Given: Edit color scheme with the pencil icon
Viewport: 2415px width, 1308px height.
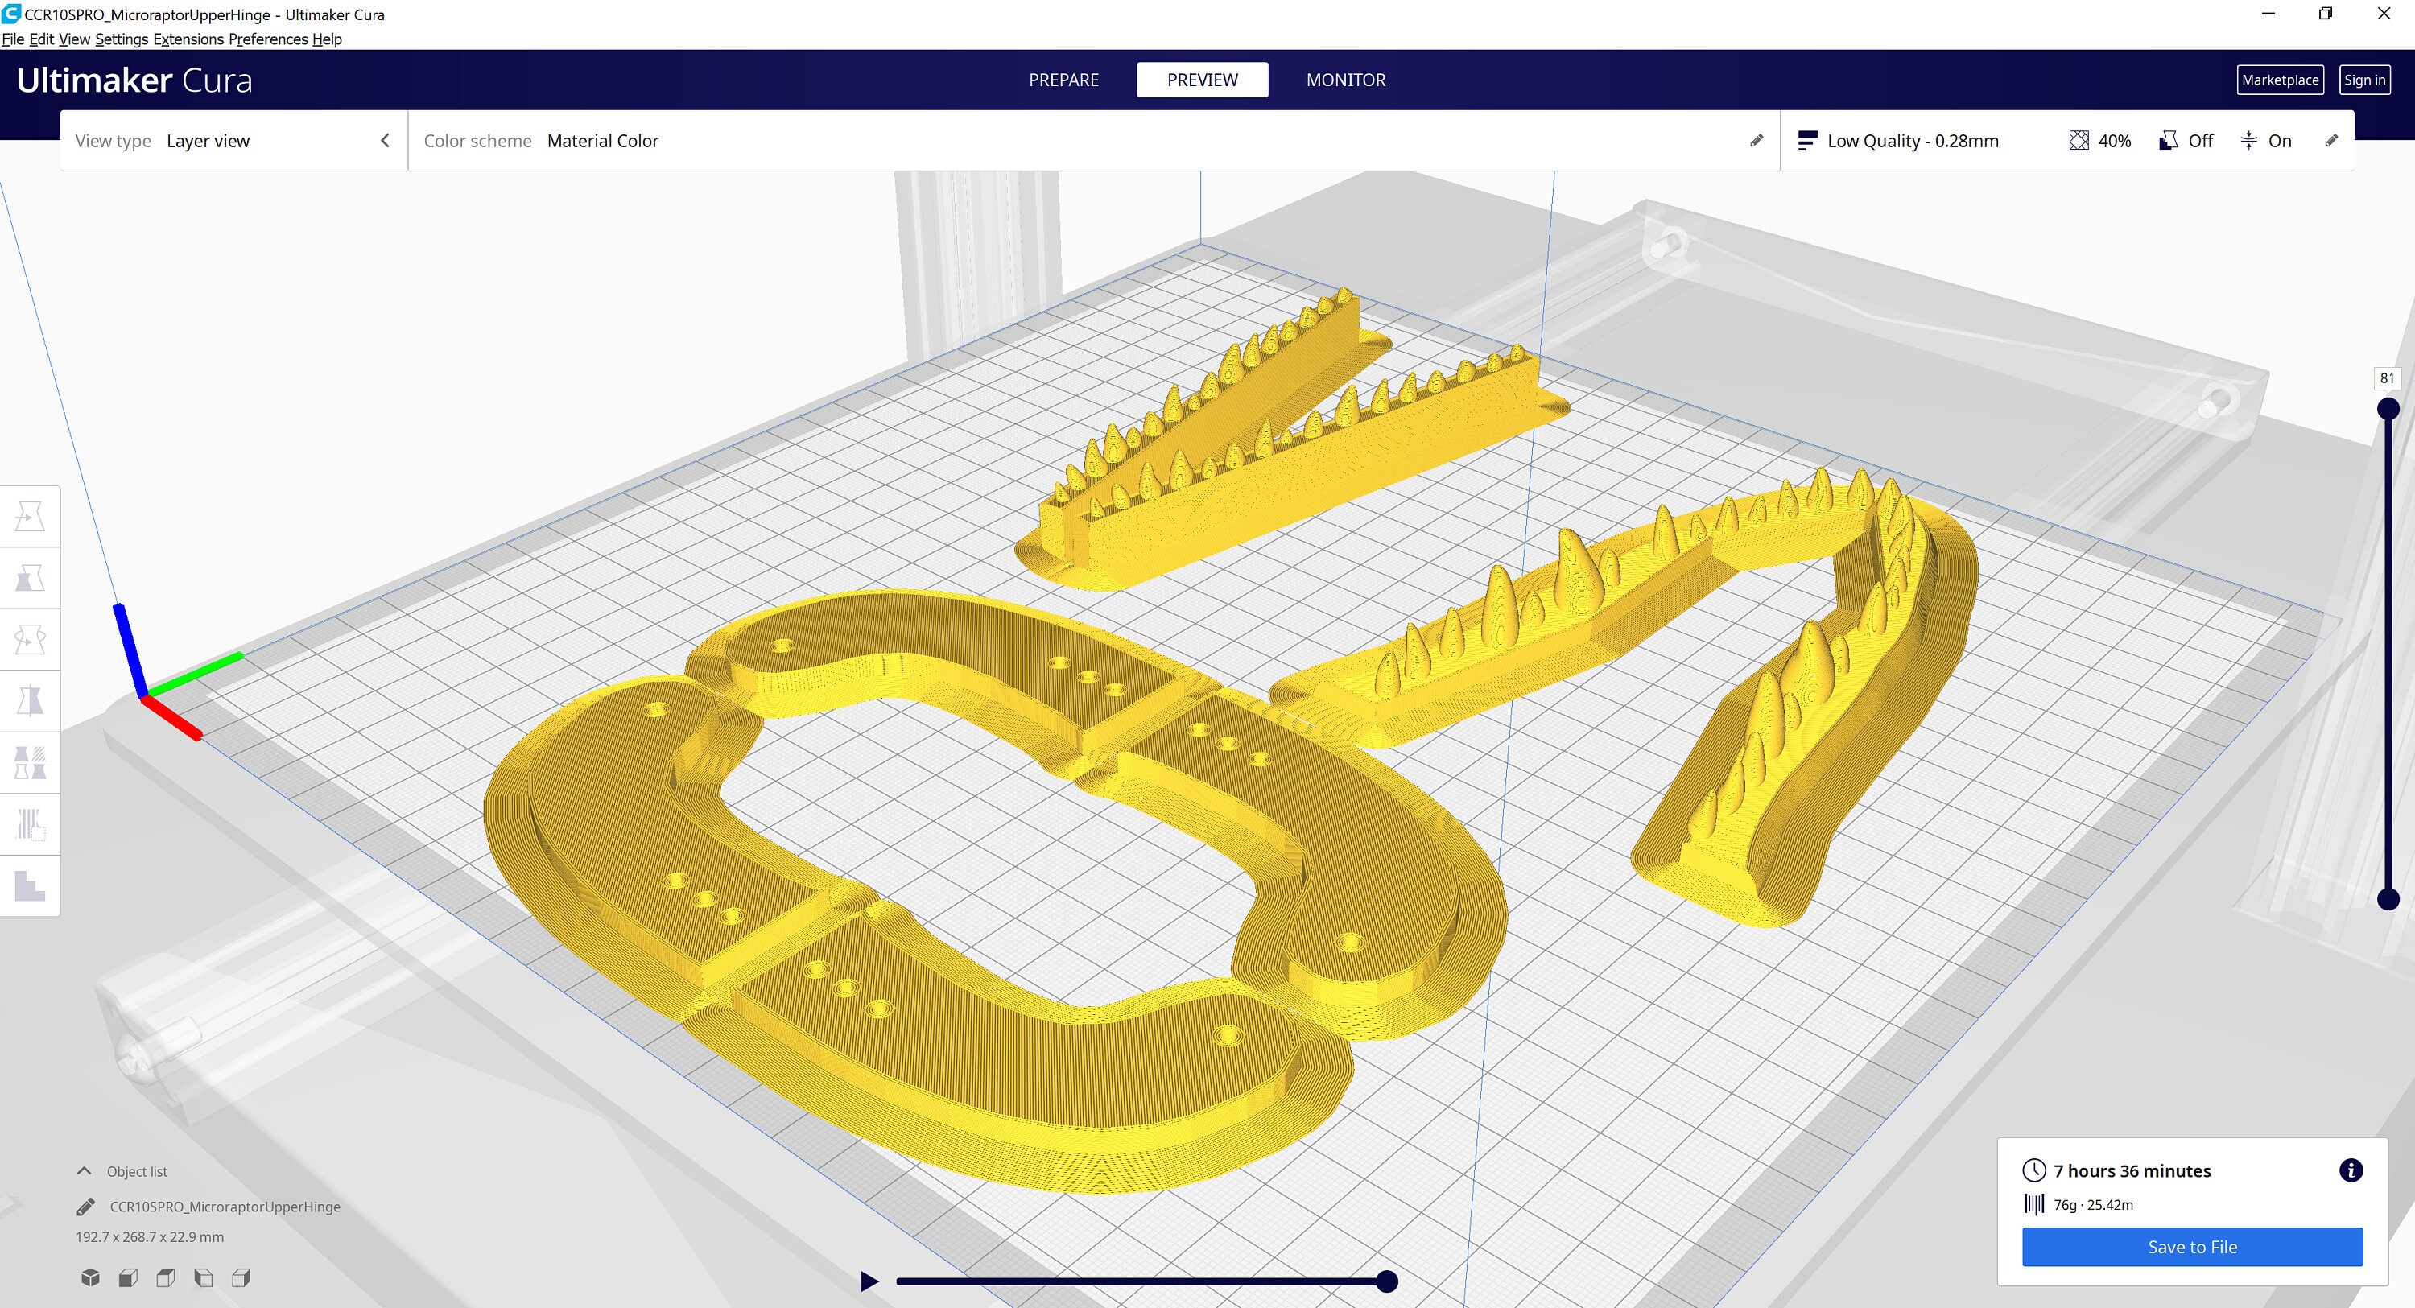Looking at the screenshot, I should click(x=1756, y=141).
